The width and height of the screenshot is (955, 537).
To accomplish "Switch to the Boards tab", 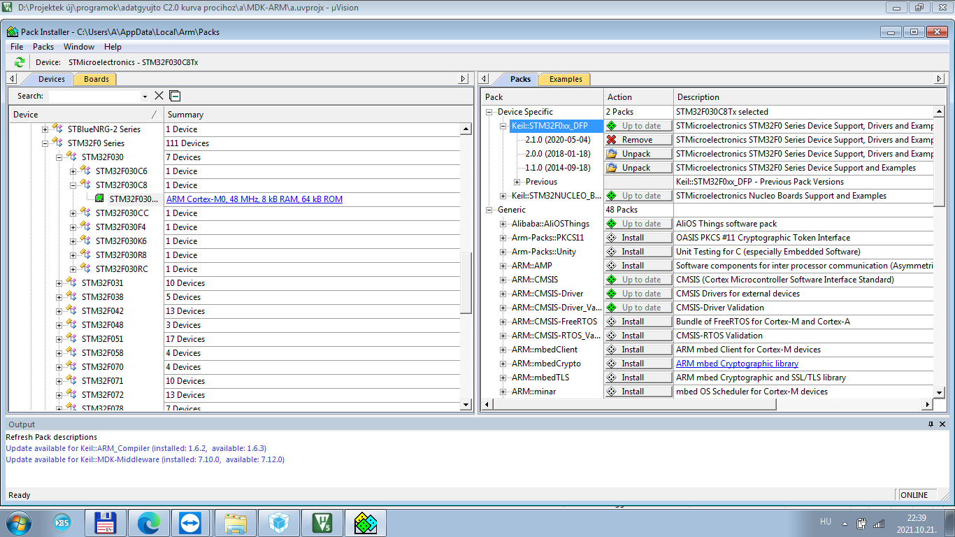I will [x=96, y=79].
